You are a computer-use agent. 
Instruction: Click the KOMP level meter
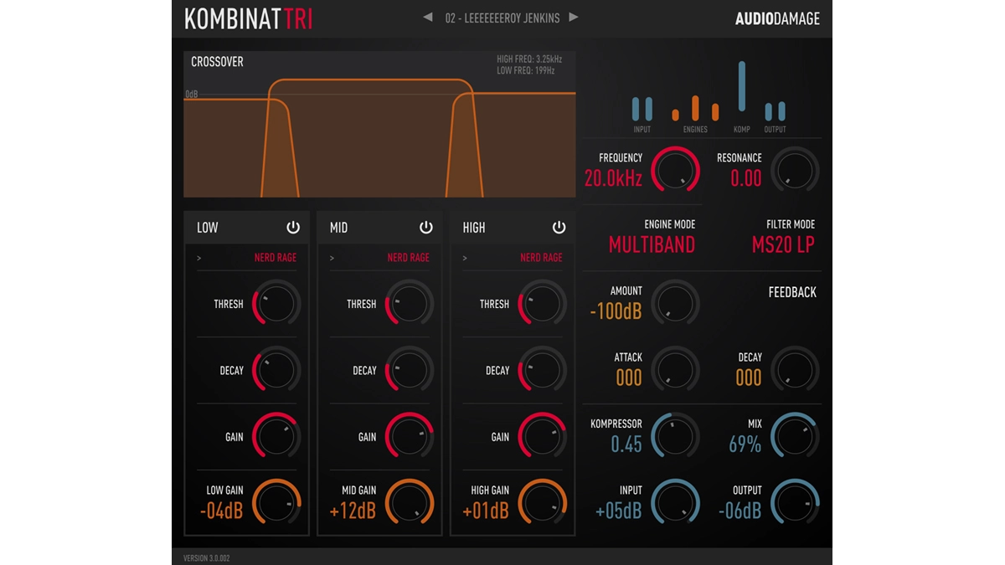coord(741,86)
